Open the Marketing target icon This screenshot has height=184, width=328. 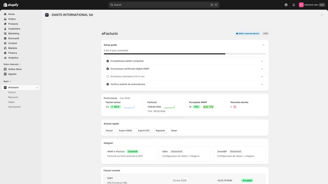5,34
